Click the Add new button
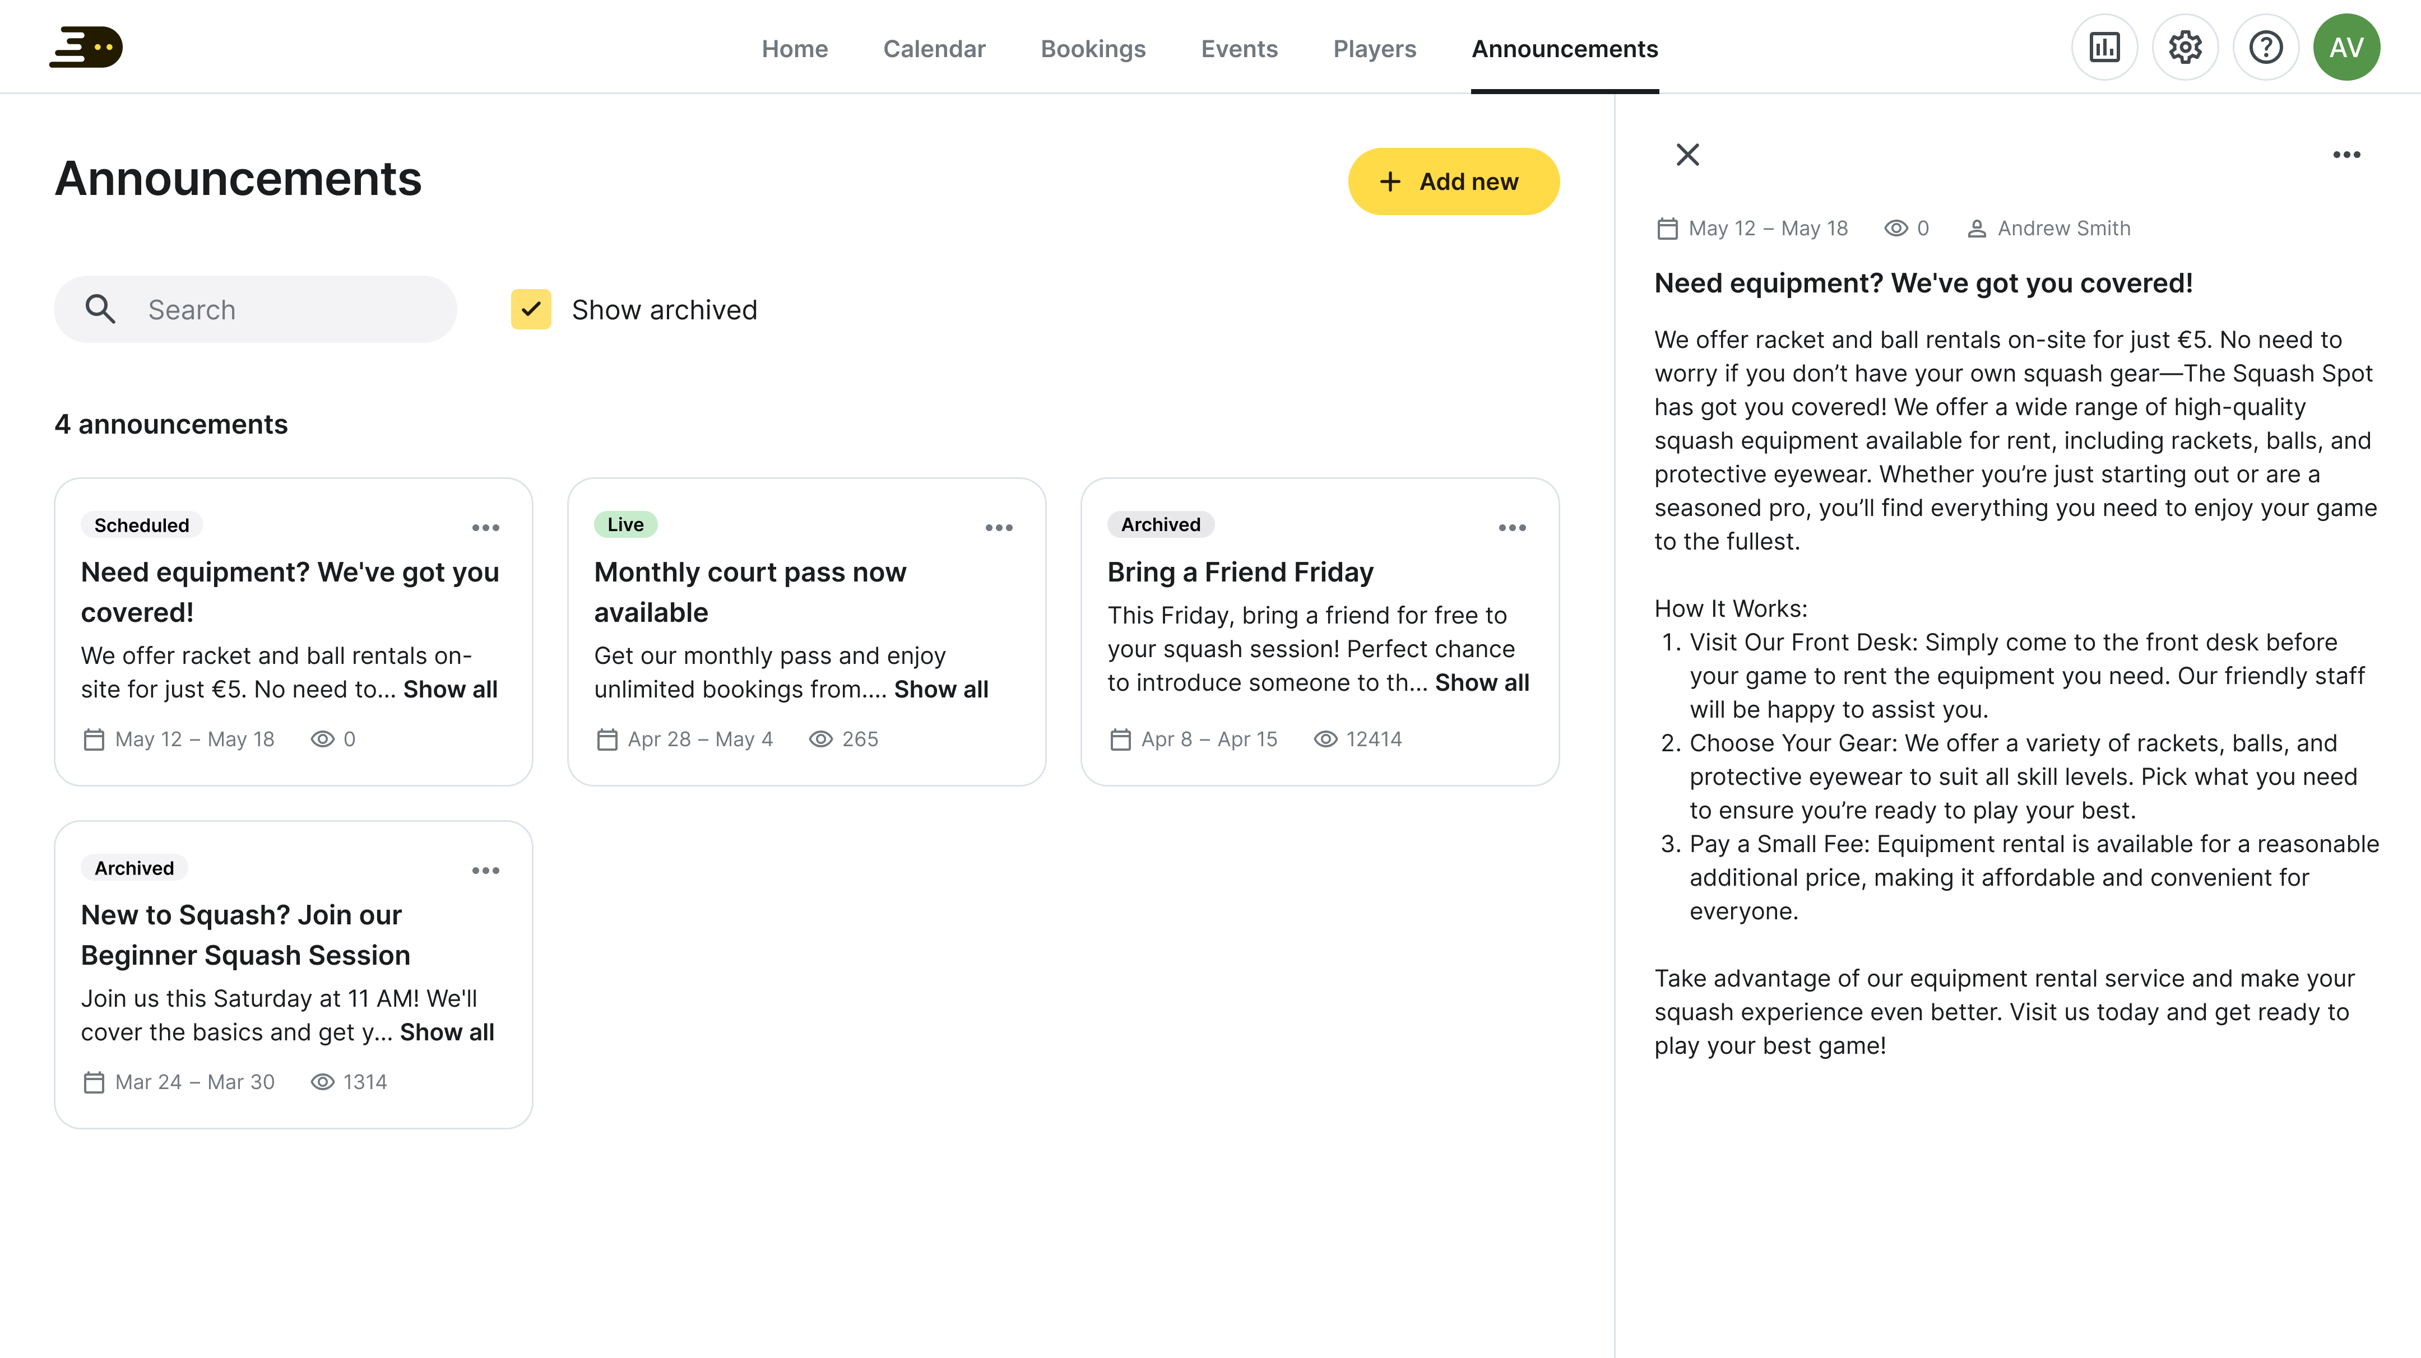 point(1454,182)
